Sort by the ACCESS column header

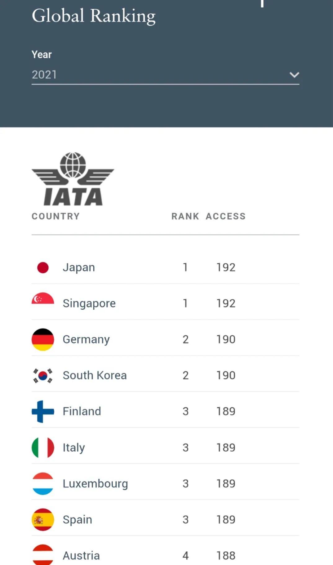click(x=226, y=216)
